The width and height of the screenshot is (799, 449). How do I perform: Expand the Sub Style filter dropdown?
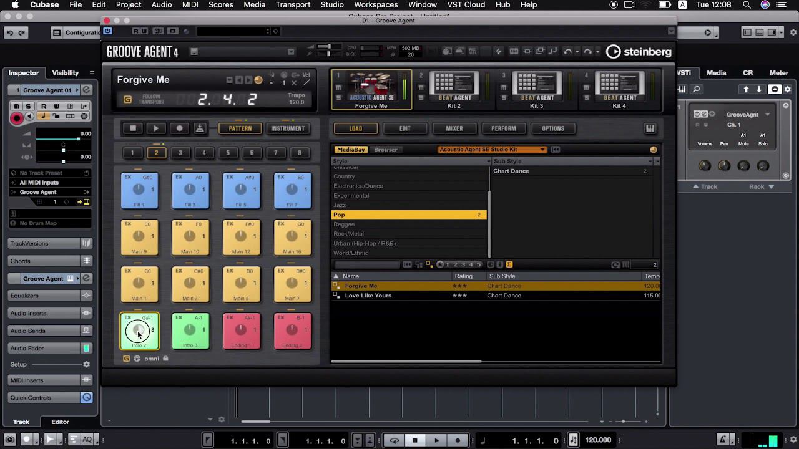650,161
